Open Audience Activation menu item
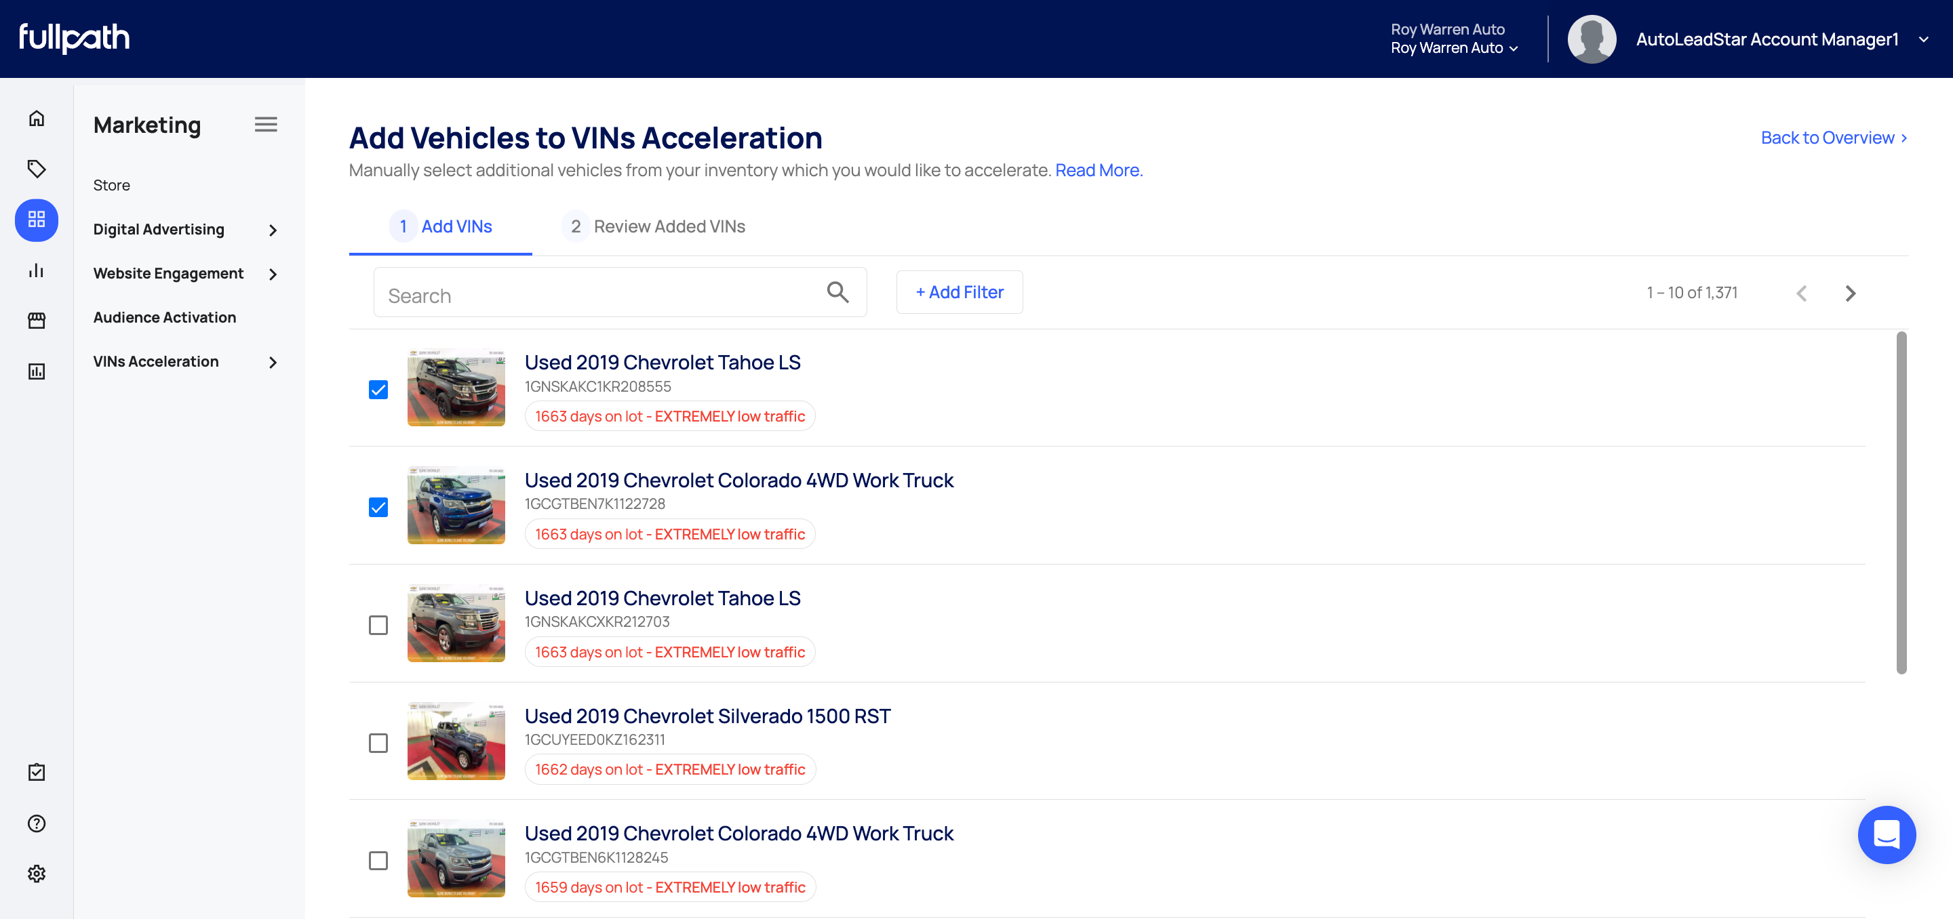 (165, 317)
